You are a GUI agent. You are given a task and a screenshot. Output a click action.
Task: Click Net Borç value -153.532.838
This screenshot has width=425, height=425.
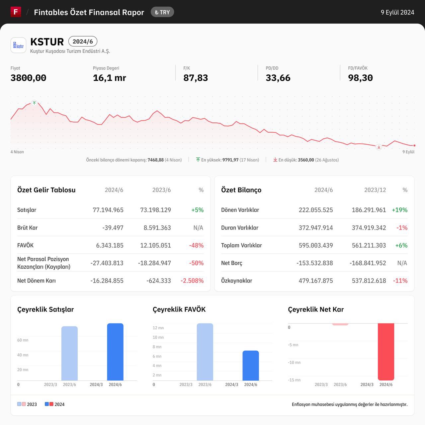pyautogui.click(x=315, y=263)
